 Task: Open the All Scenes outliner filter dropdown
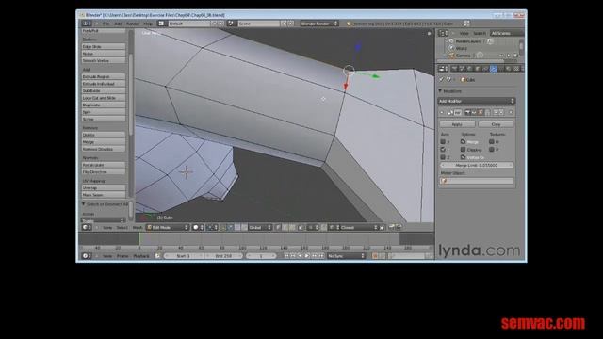click(507, 34)
